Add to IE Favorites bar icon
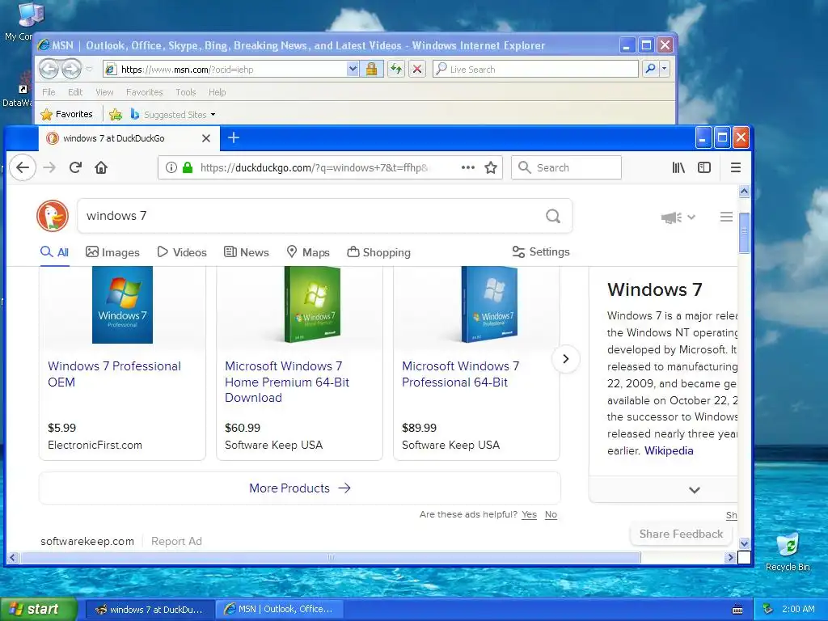Viewport: 828px width, 621px height. [115, 114]
